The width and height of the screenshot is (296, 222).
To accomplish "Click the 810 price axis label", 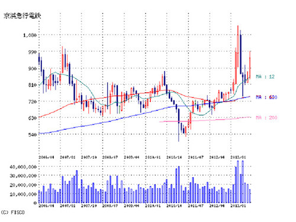I will [x=33, y=85].
